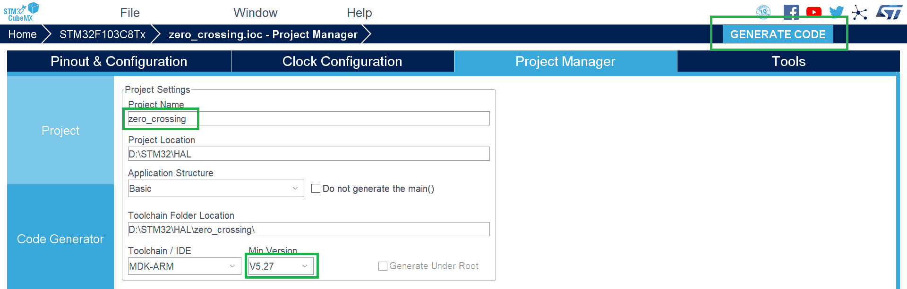Expand the Min Version V5.27 dropdown
The width and height of the screenshot is (907, 289).
[280, 266]
